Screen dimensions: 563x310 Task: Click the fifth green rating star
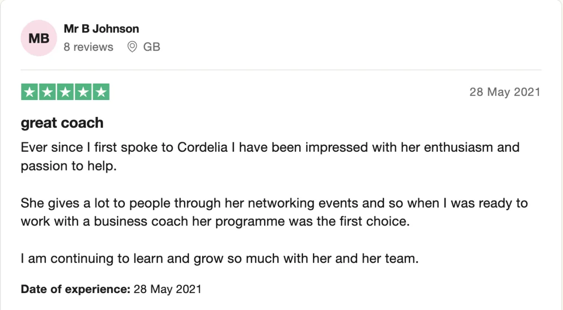point(101,92)
